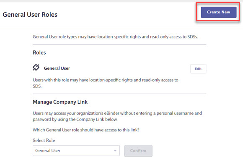This screenshot has width=243, height=161.
Task: Click the Create New button
Action: (219, 12)
